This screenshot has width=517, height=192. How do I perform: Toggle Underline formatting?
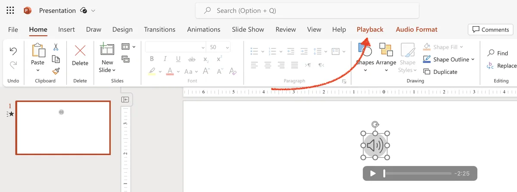[x=178, y=59]
